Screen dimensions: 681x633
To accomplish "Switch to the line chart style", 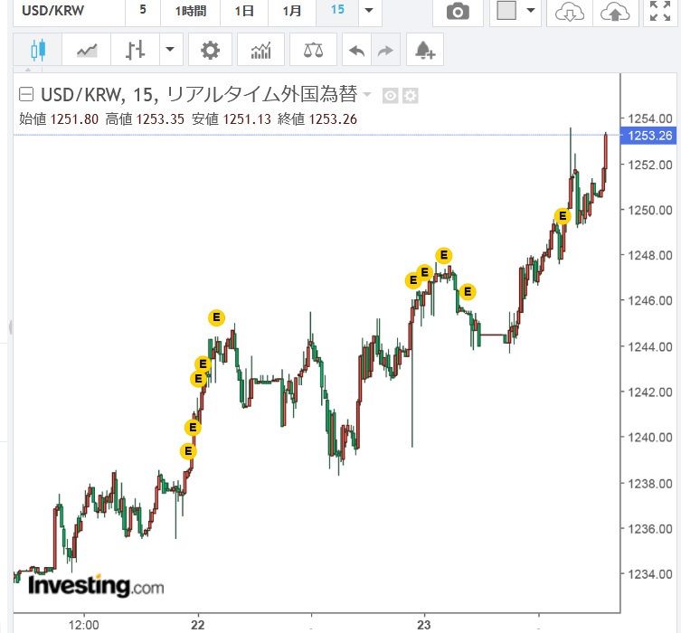I will coord(87,51).
